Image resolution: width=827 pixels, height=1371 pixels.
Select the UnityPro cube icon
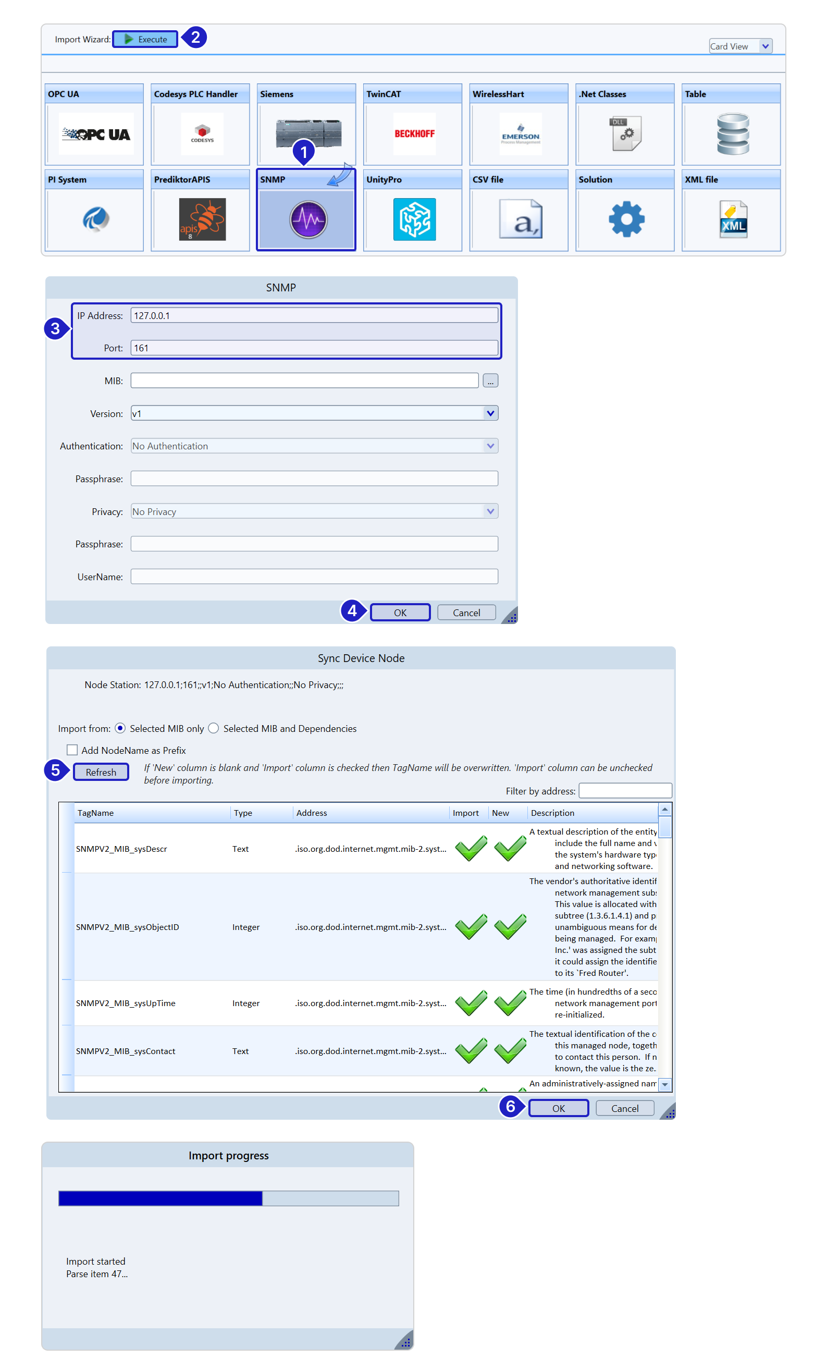(414, 219)
